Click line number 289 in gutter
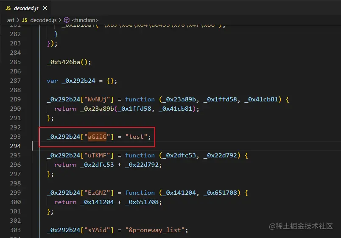This screenshot has width=341, height=238. 15,99
